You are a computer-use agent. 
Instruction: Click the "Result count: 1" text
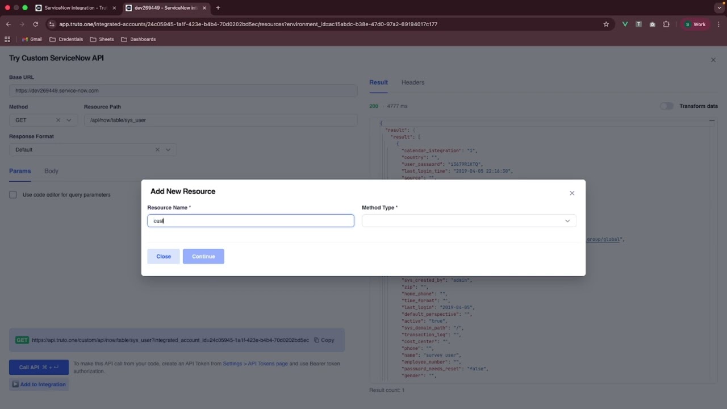point(387,390)
